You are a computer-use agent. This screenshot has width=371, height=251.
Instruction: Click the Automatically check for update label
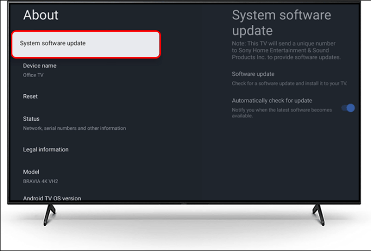[272, 101]
